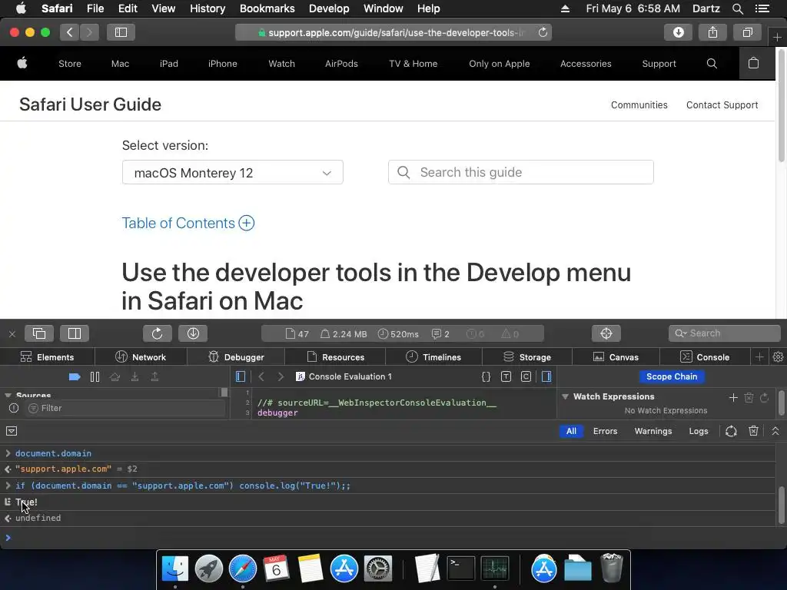The height and width of the screenshot is (590, 787).
Task: Click the inspector Search field
Action: pos(724,333)
